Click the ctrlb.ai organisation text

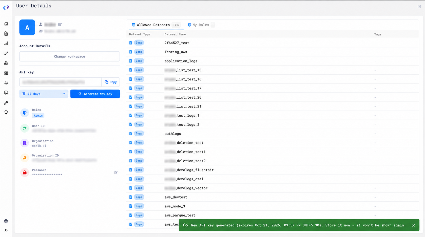tap(39, 146)
